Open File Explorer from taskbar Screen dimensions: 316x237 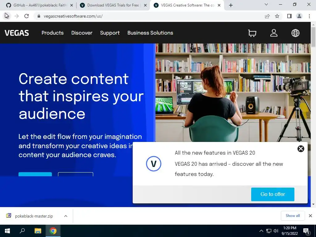38,231
